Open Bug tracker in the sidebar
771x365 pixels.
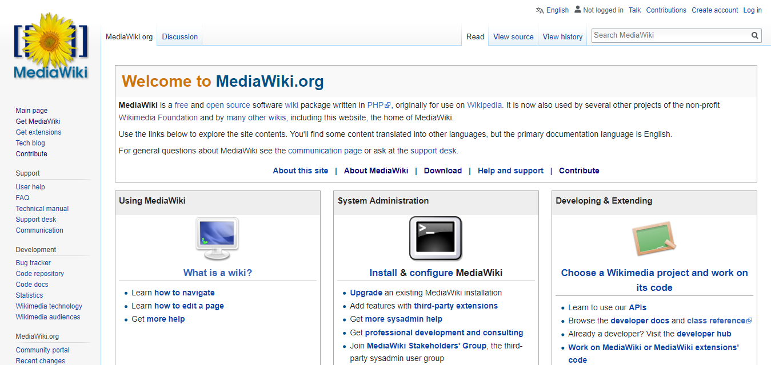(33, 263)
